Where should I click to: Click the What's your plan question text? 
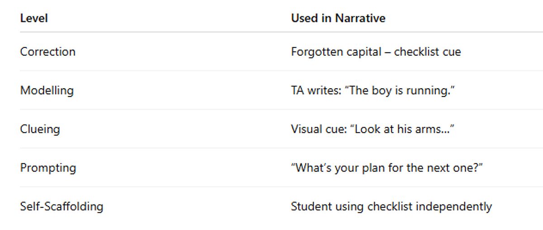click(387, 168)
